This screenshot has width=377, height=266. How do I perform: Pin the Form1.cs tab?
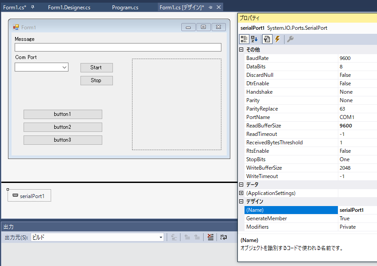(x=32, y=7)
